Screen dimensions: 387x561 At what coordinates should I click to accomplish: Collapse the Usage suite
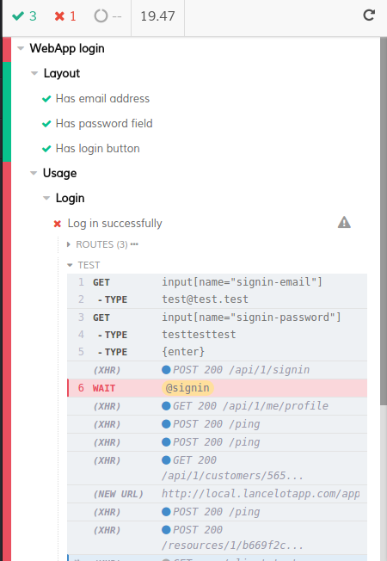pyautogui.click(x=34, y=173)
